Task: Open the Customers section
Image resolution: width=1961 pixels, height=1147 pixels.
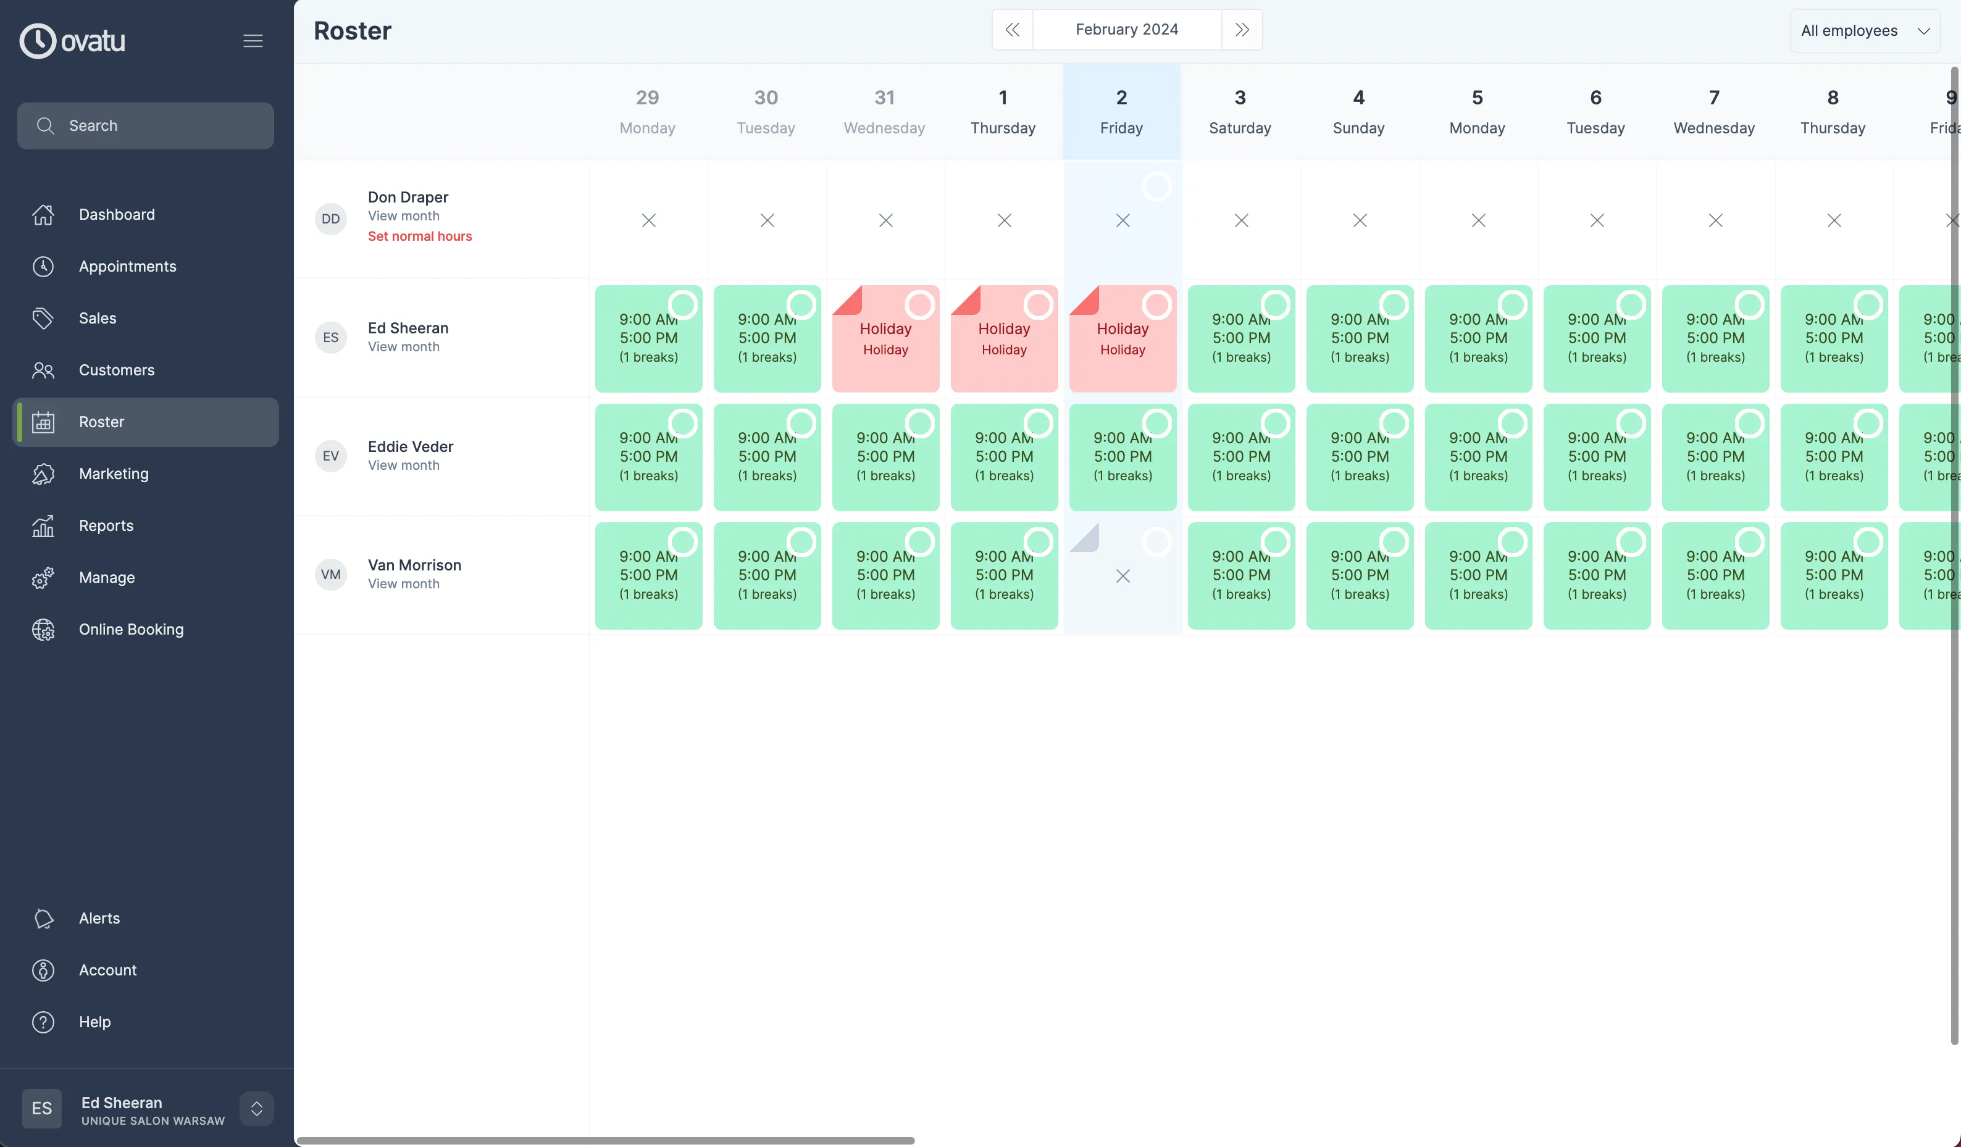Action: click(116, 370)
